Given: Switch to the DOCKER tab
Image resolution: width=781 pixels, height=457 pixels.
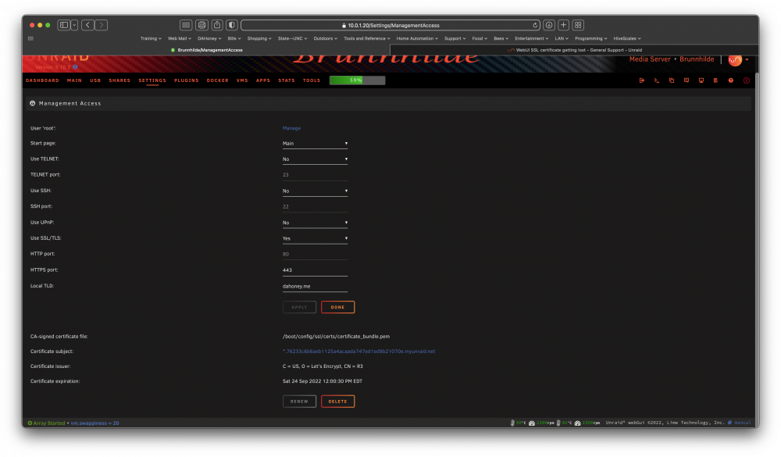Looking at the screenshot, I should pyautogui.click(x=218, y=80).
